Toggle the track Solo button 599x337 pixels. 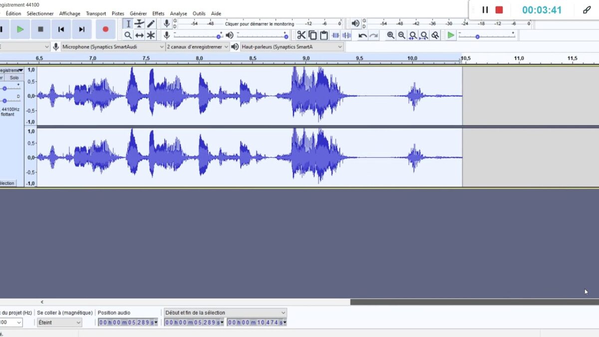click(x=14, y=78)
